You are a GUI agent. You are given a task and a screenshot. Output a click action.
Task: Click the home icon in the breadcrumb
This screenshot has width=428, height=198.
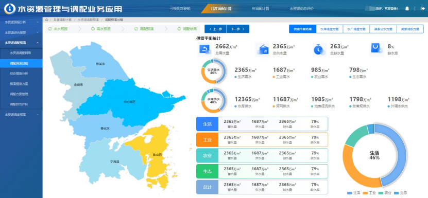click(x=47, y=20)
